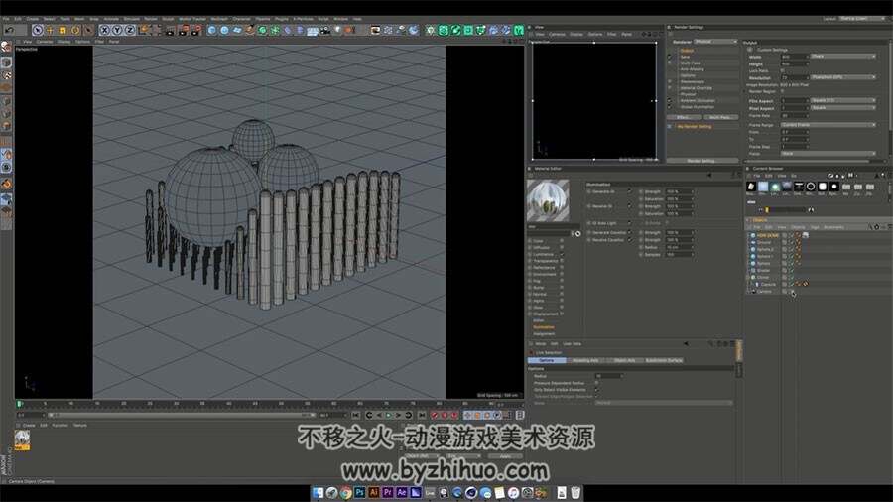The height and width of the screenshot is (502, 893).
Task: Toggle the Z axis lock icon
Action: (x=129, y=30)
